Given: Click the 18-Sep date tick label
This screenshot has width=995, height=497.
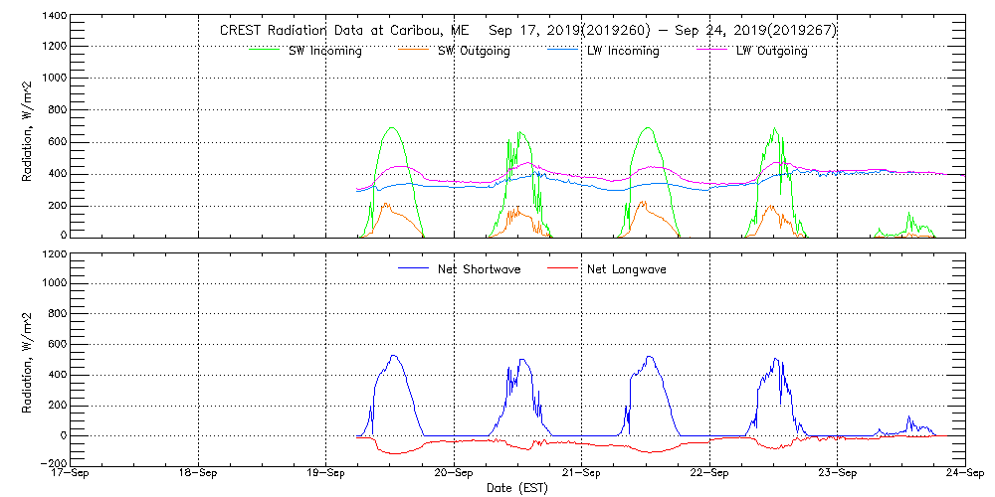Looking at the screenshot, I should click(200, 474).
